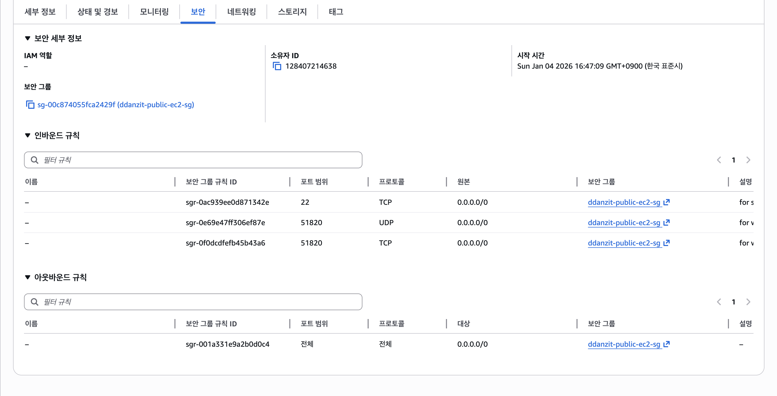Collapse the 인바운드 규칙 section

click(x=27, y=136)
